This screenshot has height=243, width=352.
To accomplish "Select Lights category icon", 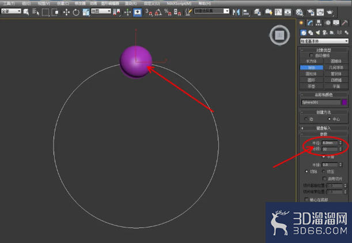I will (318, 33).
